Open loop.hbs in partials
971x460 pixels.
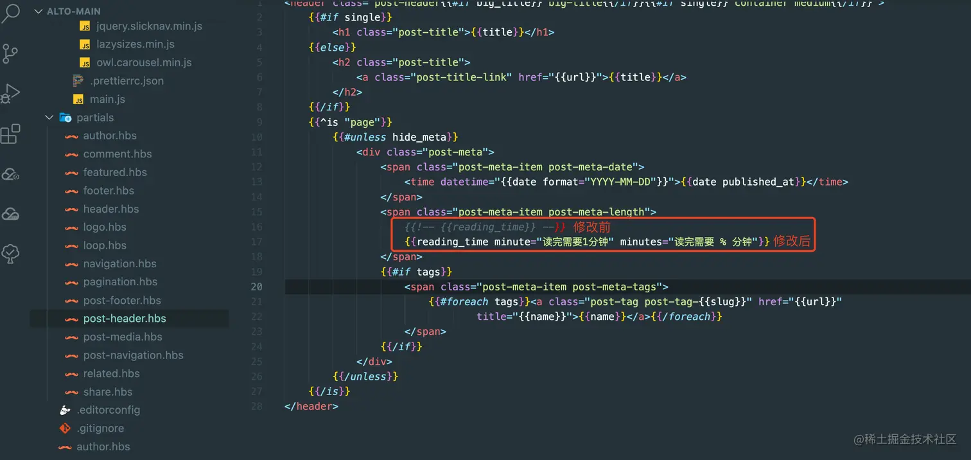point(105,245)
